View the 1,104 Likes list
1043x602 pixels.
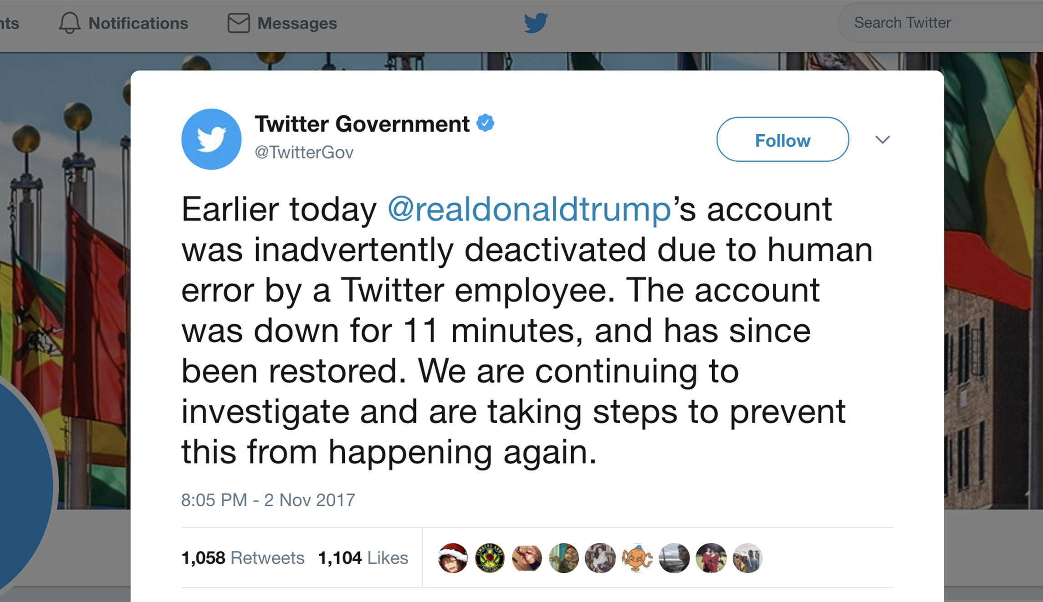363,558
